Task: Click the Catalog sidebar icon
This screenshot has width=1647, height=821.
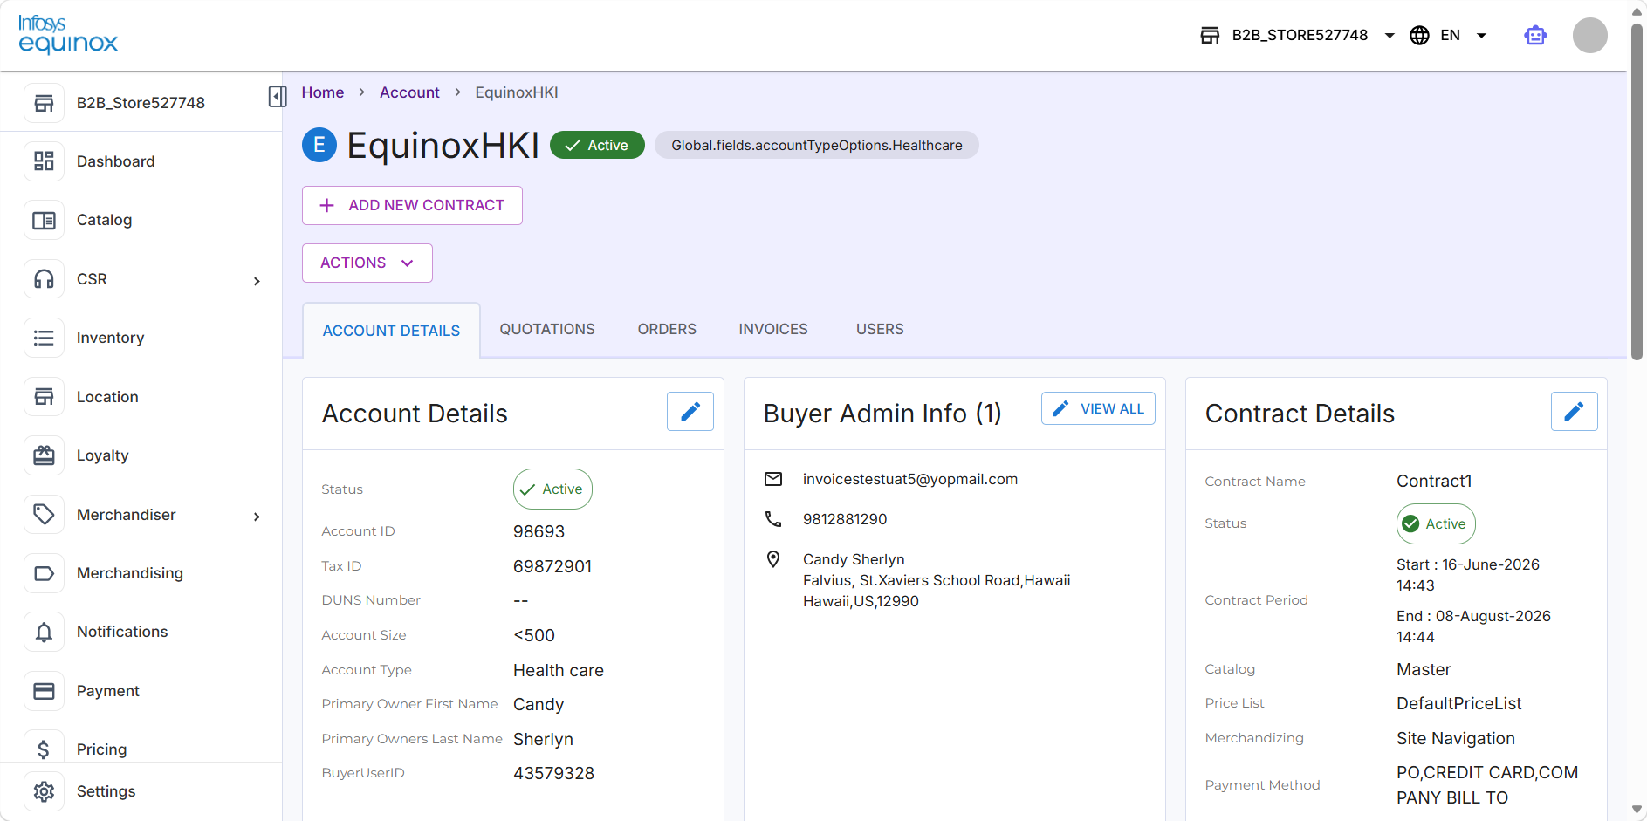Action: [x=44, y=220]
